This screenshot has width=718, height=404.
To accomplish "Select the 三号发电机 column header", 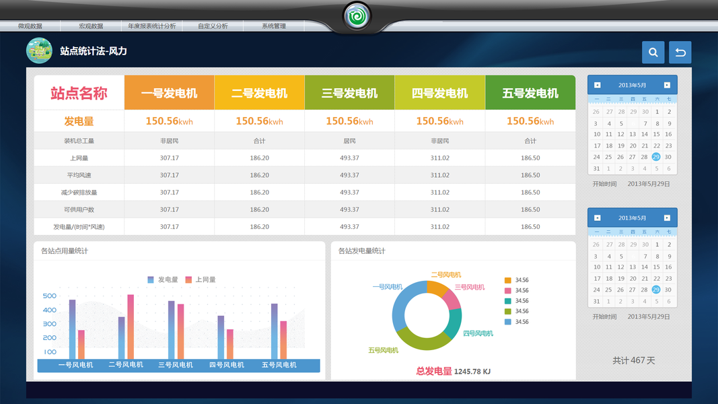I will tap(349, 92).
